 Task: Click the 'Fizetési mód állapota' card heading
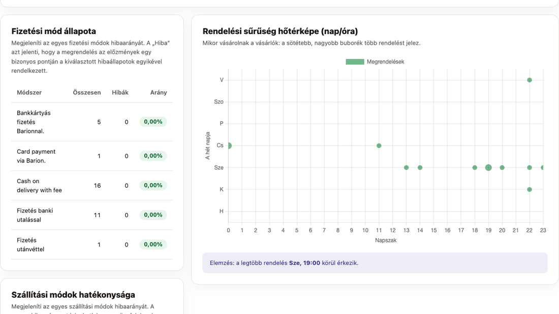[54, 31]
